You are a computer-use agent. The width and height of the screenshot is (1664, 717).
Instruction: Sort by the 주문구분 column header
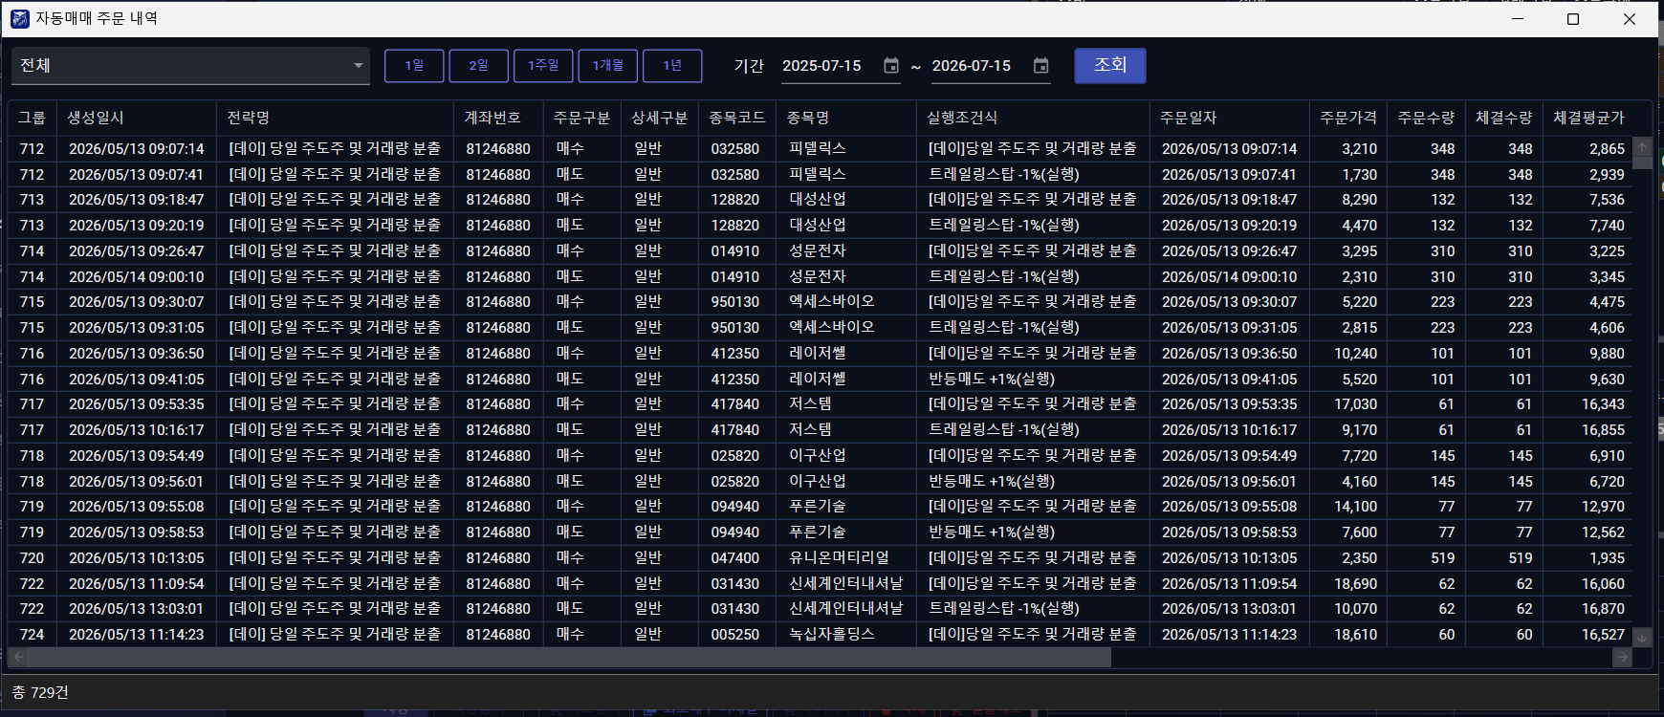[x=581, y=118]
